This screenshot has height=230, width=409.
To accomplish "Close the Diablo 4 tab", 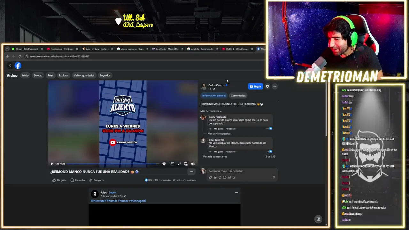I will point(252,49).
